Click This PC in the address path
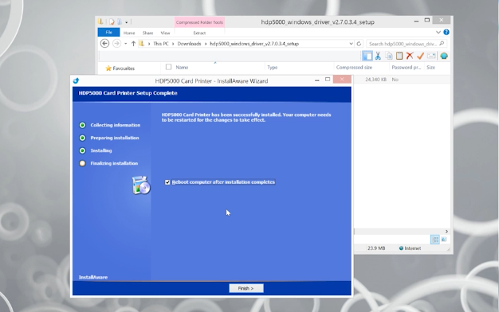This screenshot has width=499, height=312. coord(161,44)
